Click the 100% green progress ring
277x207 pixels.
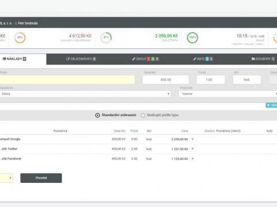tap(192, 37)
